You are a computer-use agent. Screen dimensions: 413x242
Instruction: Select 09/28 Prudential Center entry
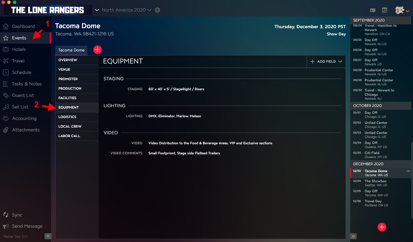coord(380,72)
